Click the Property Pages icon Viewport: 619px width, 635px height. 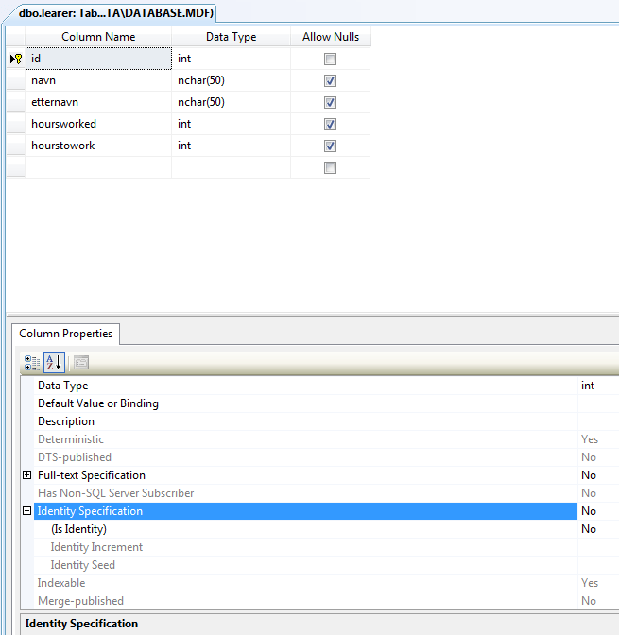tap(81, 363)
